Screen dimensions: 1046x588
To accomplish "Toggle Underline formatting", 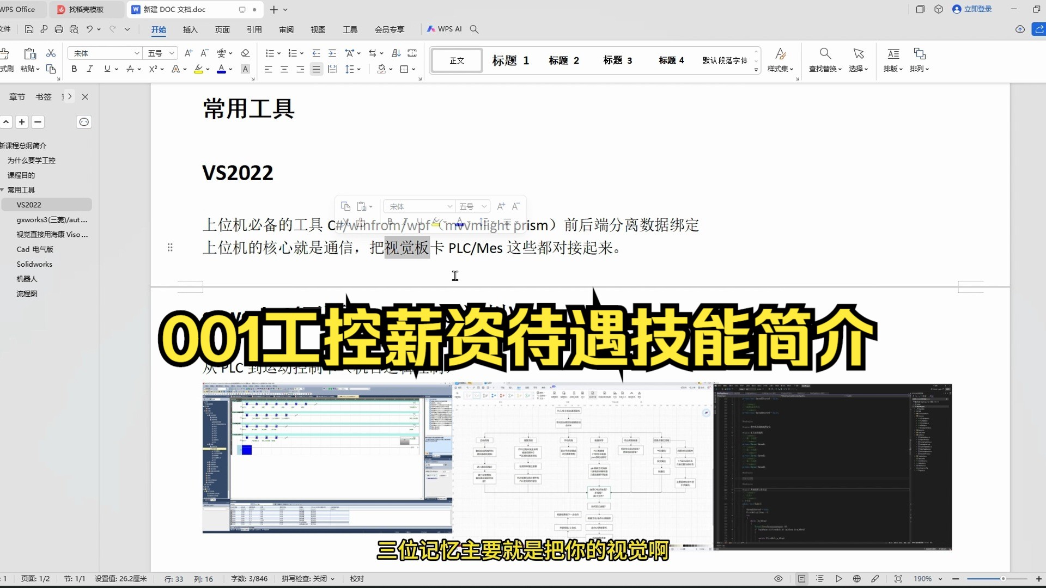I will (x=107, y=69).
